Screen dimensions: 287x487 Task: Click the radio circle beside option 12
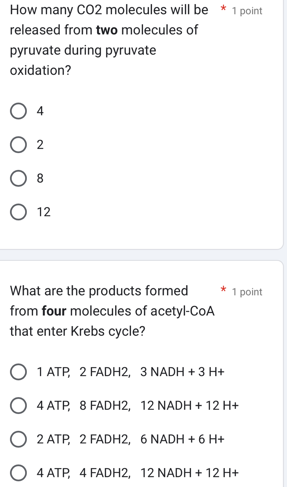(18, 212)
